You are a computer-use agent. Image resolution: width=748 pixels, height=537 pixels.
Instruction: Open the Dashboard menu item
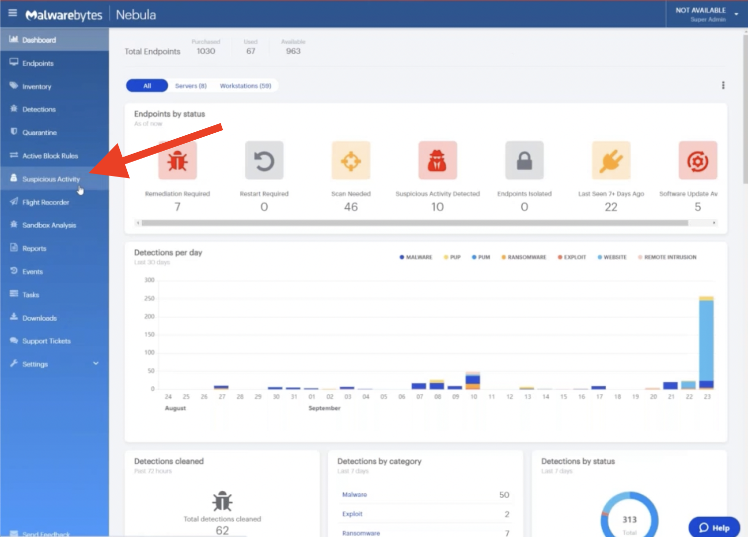(55, 40)
